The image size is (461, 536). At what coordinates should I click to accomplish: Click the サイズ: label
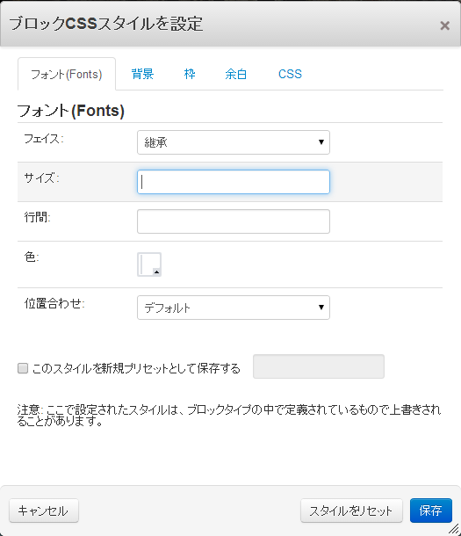pyautogui.click(x=41, y=178)
